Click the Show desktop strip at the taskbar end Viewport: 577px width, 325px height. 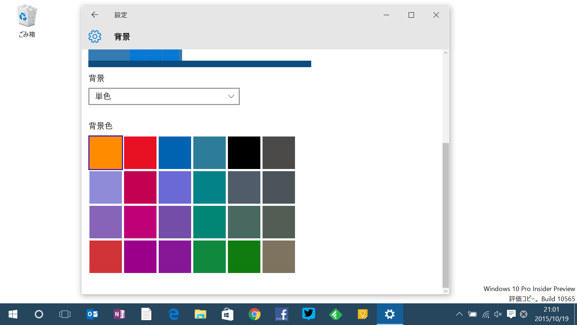(x=575, y=314)
